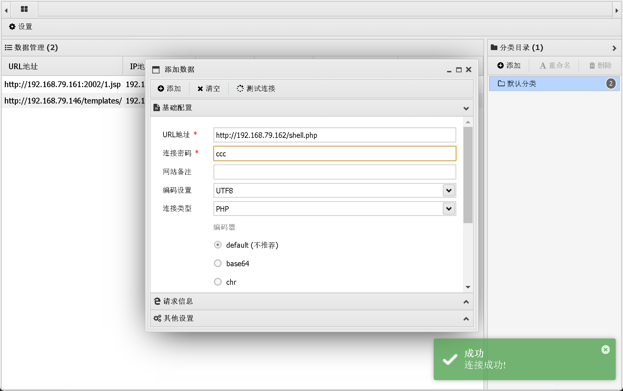Maximize the 添加数据 dialog window

pos(459,70)
